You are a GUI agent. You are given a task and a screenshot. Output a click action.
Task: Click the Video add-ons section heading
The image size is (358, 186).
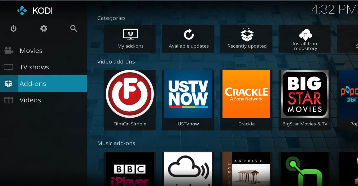pyautogui.click(x=116, y=62)
